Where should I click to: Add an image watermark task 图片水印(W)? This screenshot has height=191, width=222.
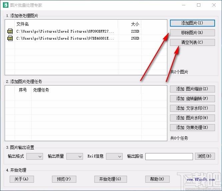pyautogui.click(x=192, y=118)
